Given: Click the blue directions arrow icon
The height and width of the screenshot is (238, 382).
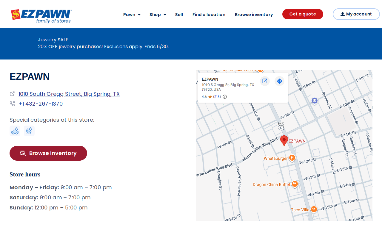Looking at the screenshot, I should pos(279,81).
